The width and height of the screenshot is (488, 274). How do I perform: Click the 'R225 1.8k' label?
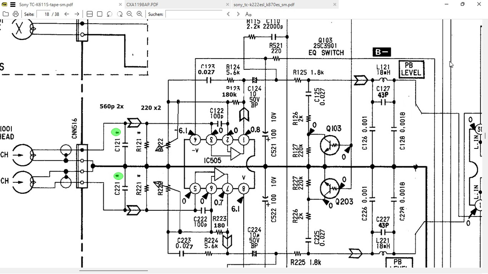[x=306, y=263]
